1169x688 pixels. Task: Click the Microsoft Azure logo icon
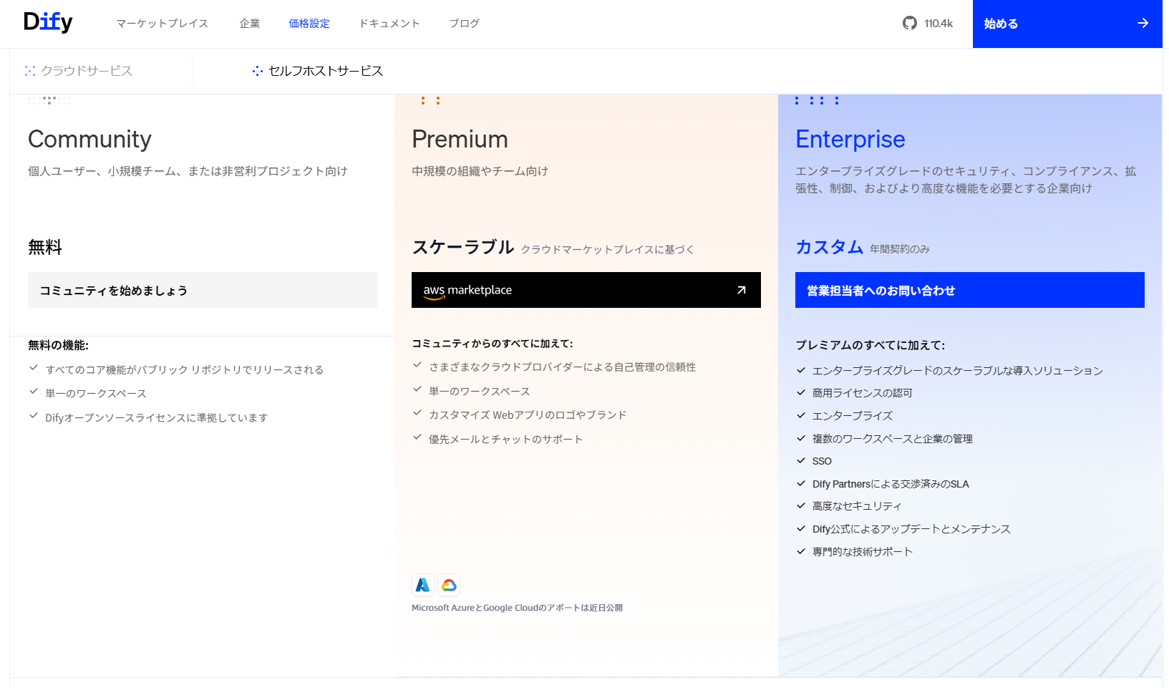click(423, 585)
